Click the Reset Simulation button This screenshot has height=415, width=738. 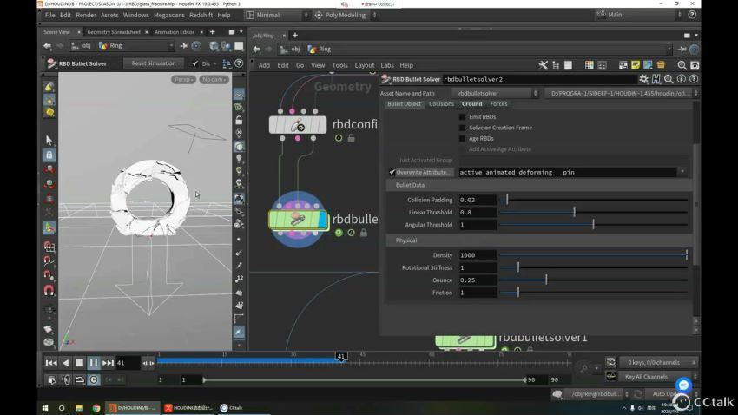coord(154,63)
